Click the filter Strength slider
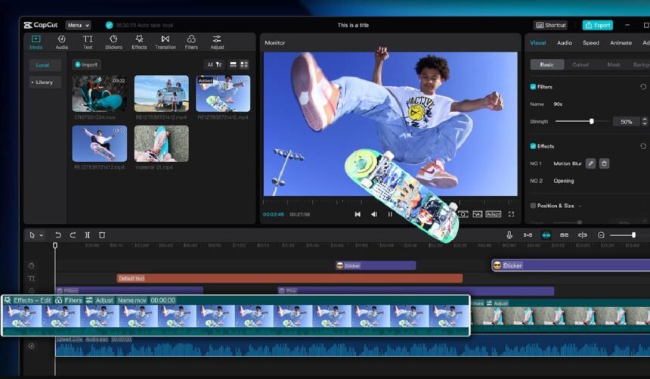Screen dimensions: 650x379 [x=583, y=121]
